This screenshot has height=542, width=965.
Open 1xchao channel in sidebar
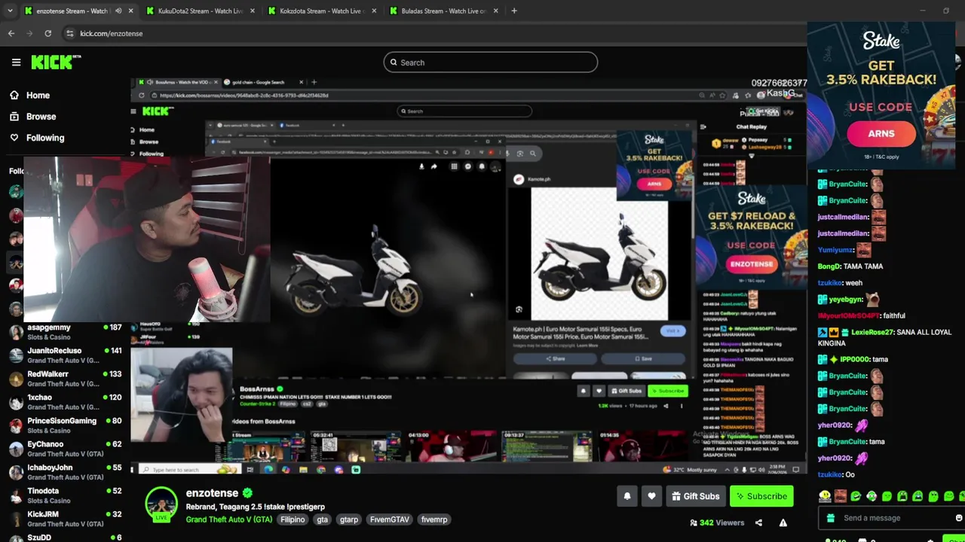(x=66, y=402)
